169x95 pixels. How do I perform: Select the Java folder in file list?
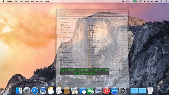[x=92, y=63]
